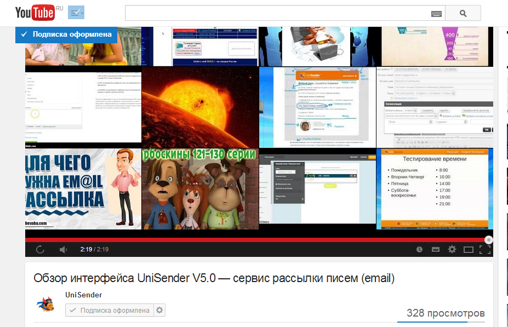Click the Watch Later clock icon
The image size is (508, 327).
pyautogui.click(x=419, y=249)
